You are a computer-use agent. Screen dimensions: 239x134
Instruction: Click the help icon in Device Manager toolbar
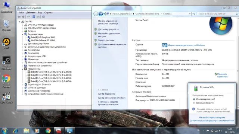(x=34, y=17)
